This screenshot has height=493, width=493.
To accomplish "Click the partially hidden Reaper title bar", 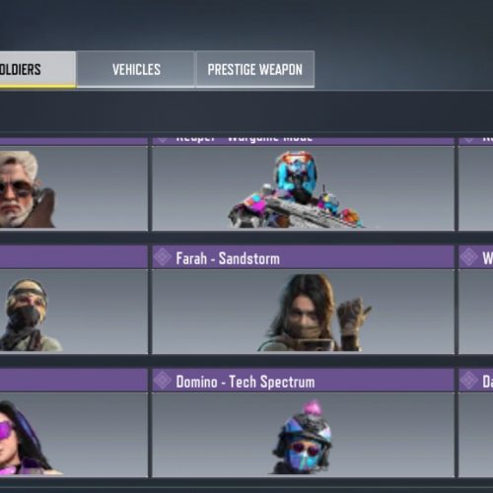I will point(303,141).
